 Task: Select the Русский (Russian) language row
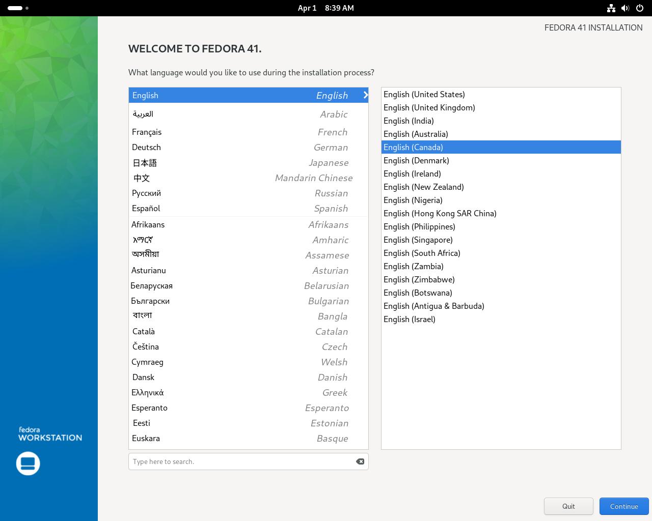[249, 193]
